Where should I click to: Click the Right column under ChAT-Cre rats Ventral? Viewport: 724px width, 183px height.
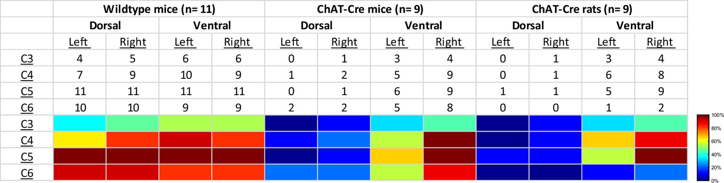[661, 42]
